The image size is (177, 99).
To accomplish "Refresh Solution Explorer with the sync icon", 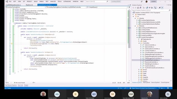I will point(147,8).
